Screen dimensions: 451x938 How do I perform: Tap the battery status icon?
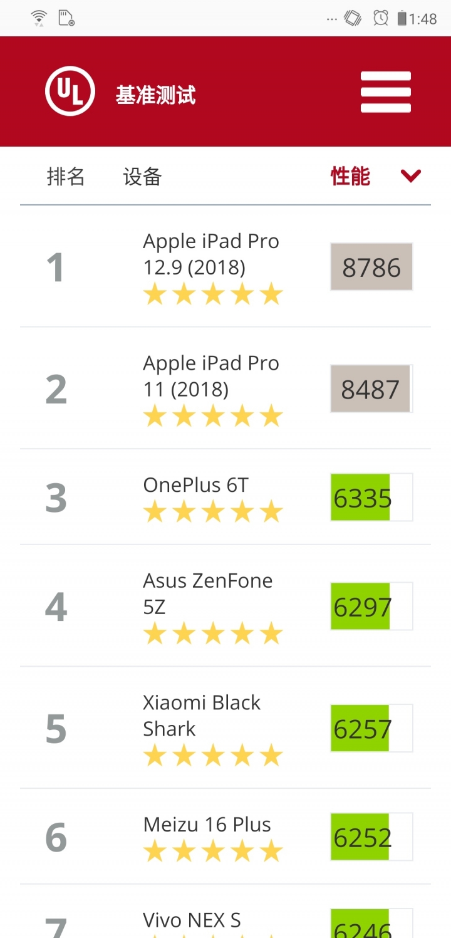click(402, 18)
